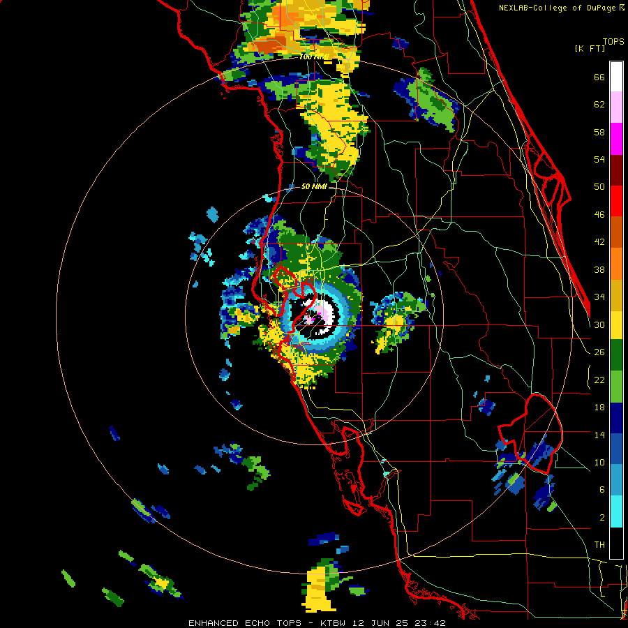
Task: Click the navy blue legend swatch
Action: [x=616, y=418]
